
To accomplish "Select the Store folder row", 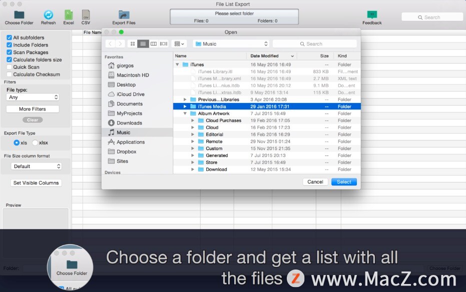I will coord(267,162).
